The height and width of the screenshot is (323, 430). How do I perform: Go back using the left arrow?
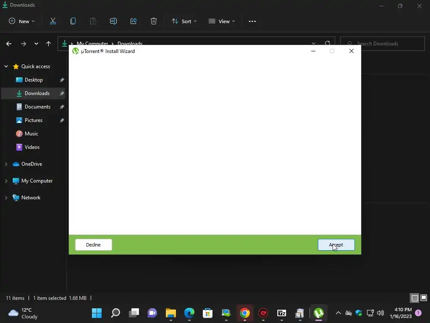[x=9, y=44]
